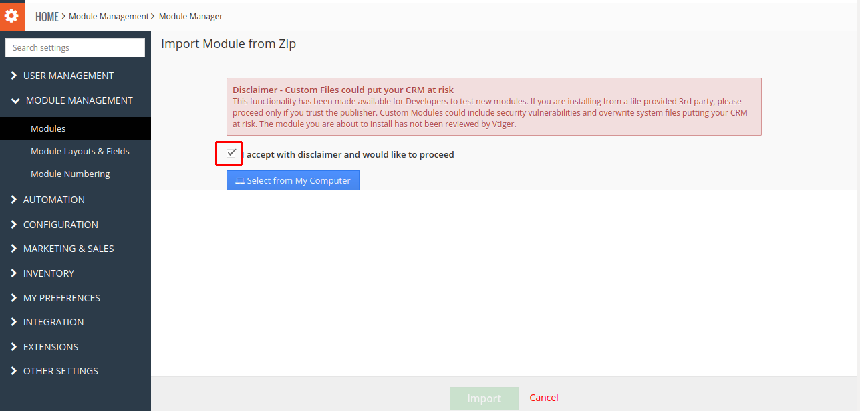860x411 pixels.
Task: Expand My Preferences section
Action: (61, 298)
